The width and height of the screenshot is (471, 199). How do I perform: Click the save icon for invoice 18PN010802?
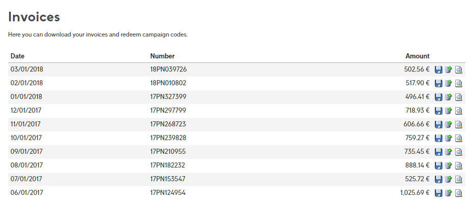tap(438, 83)
